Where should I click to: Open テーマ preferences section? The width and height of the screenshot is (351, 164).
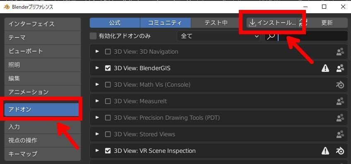pos(43,38)
